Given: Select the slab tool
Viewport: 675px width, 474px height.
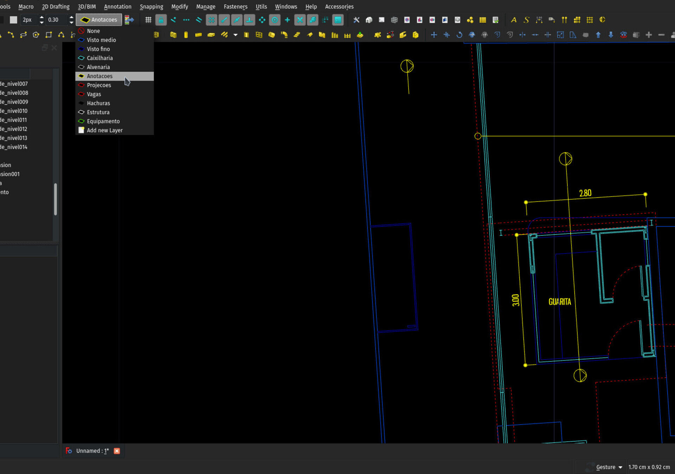Looking at the screenshot, I should click(211, 35).
